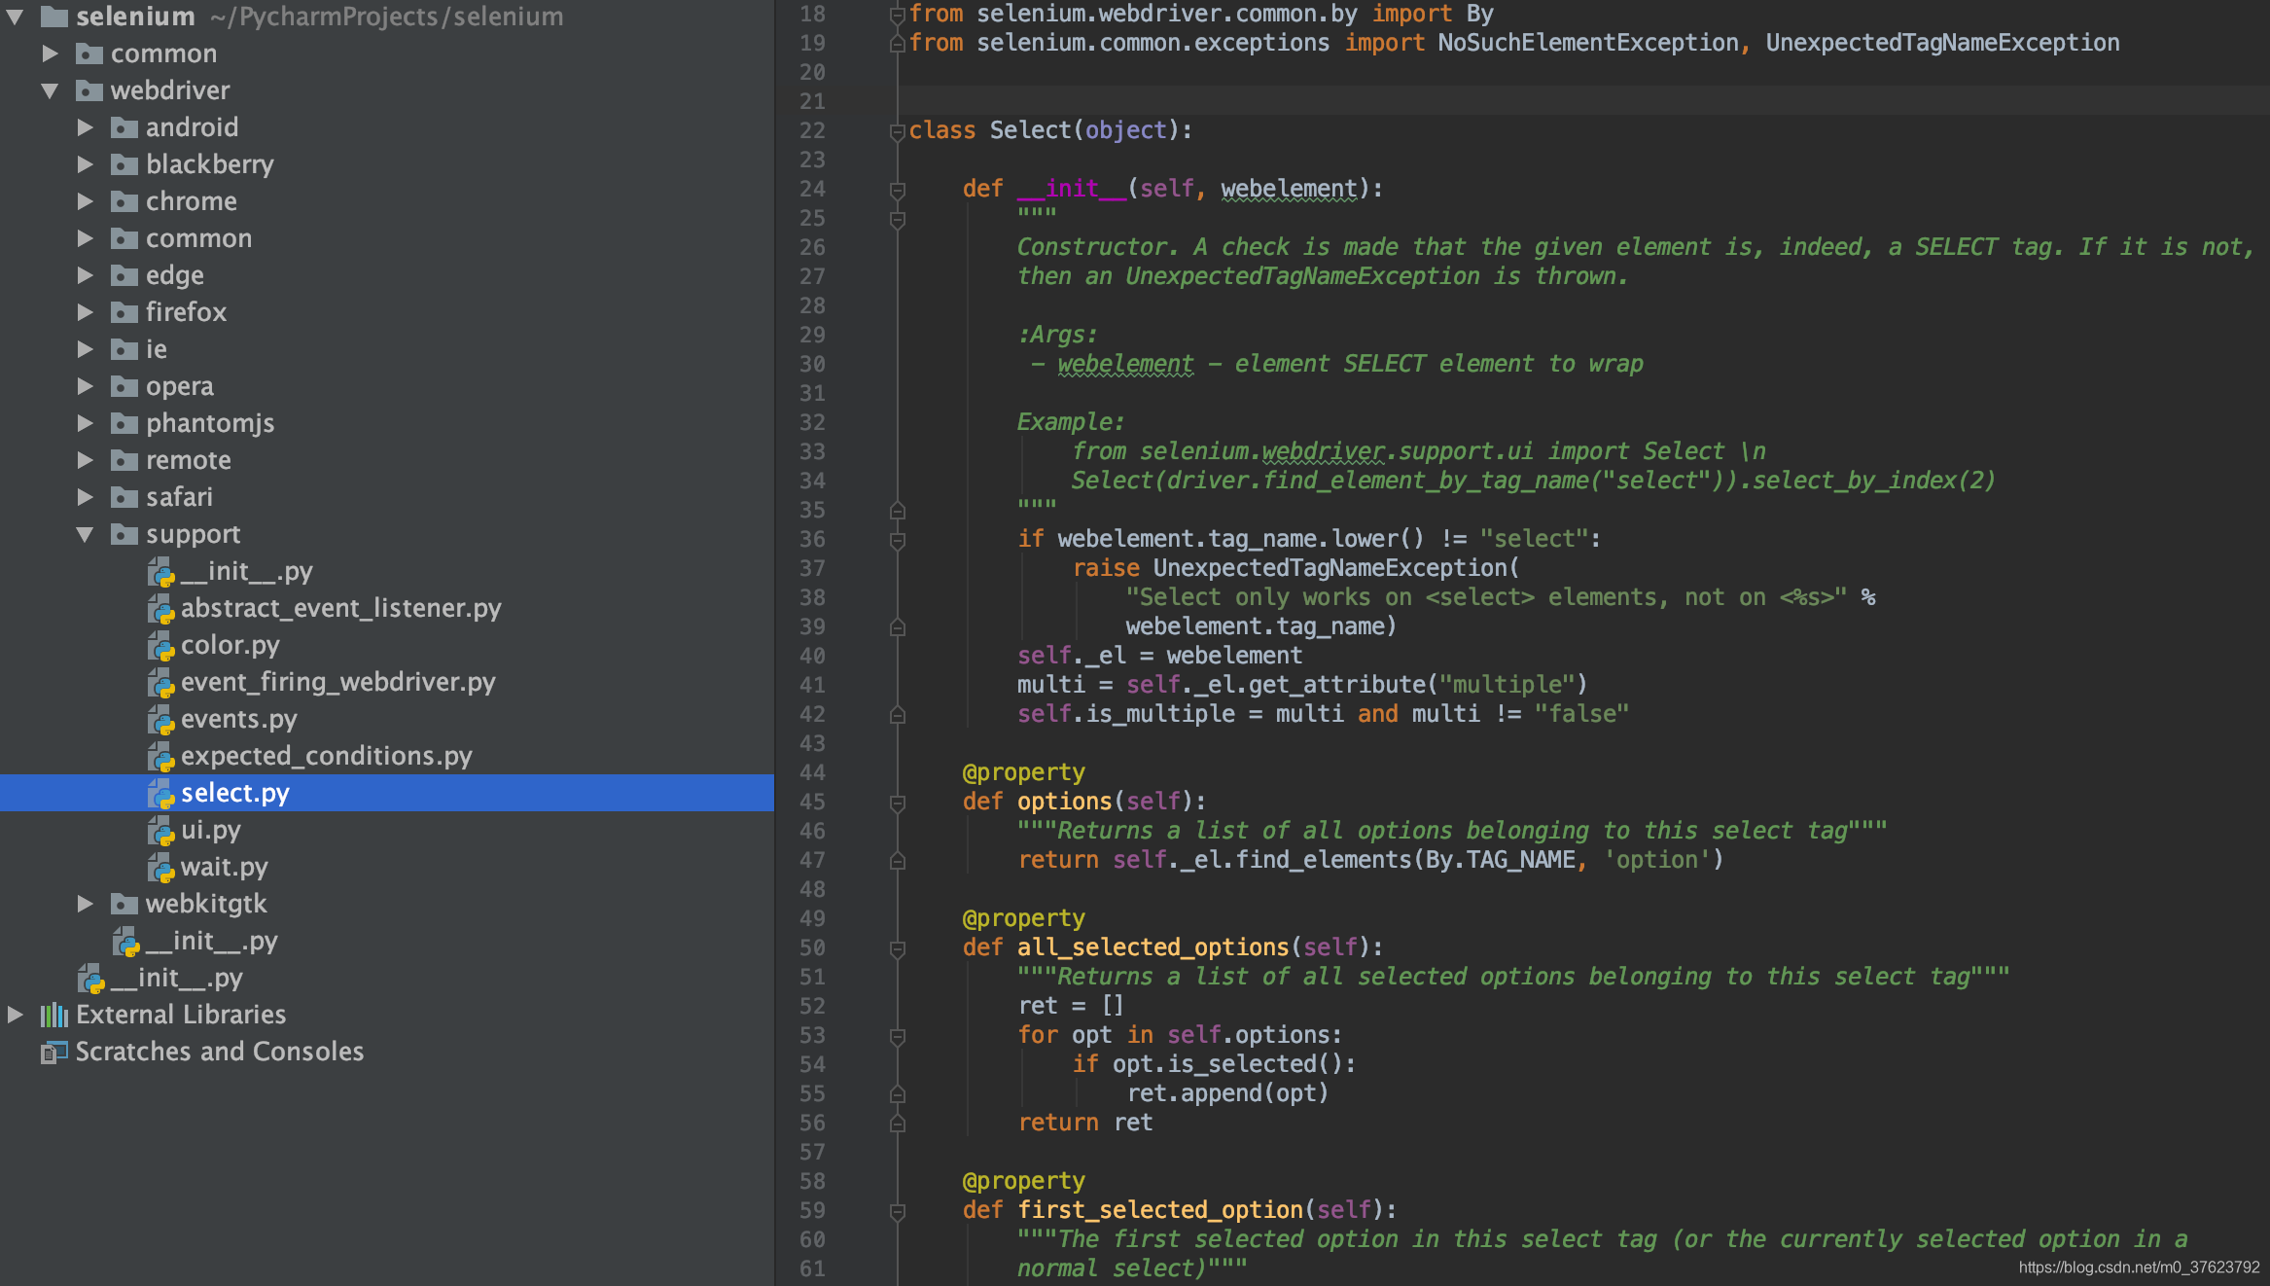The image size is (2270, 1286).
Task: Click UnexpectedTagNameException in the line 19 import
Action: (x=1942, y=43)
